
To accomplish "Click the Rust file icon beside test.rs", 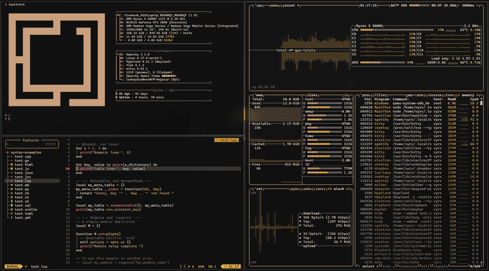I will 12,198.
